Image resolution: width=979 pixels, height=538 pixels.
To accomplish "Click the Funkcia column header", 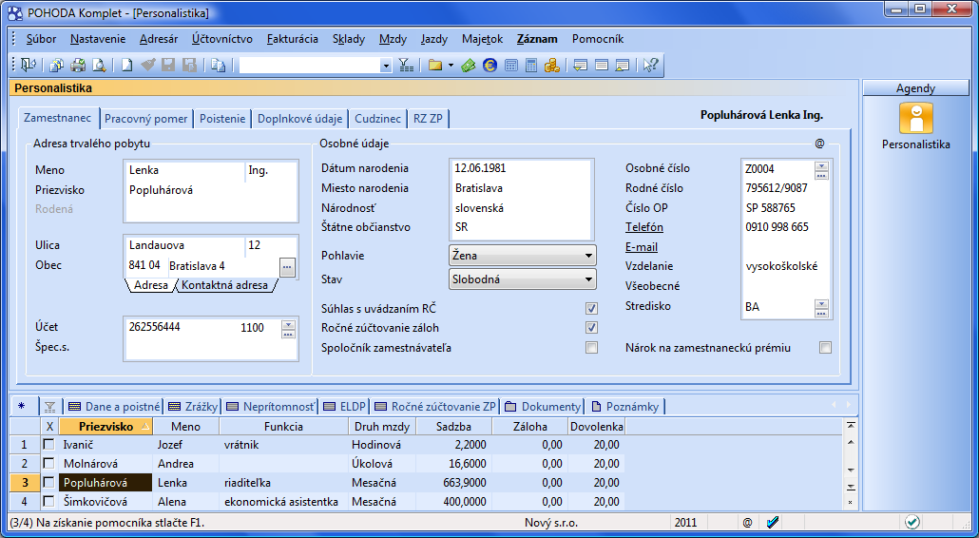I will pyautogui.click(x=283, y=426).
